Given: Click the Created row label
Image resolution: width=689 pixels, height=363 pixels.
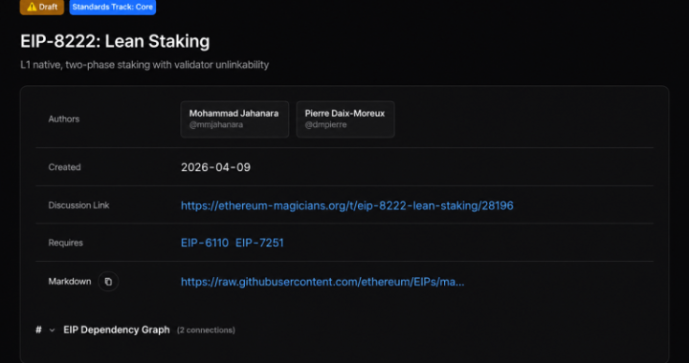Looking at the screenshot, I should click(x=65, y=167).
